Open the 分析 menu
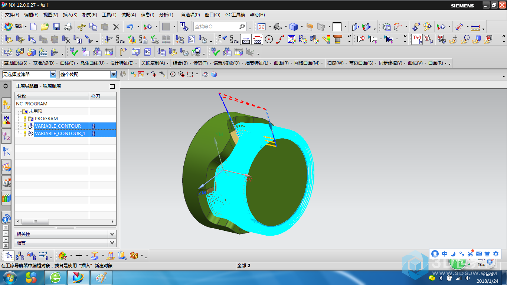The image size is (507, 285). (x=166, y=15)
